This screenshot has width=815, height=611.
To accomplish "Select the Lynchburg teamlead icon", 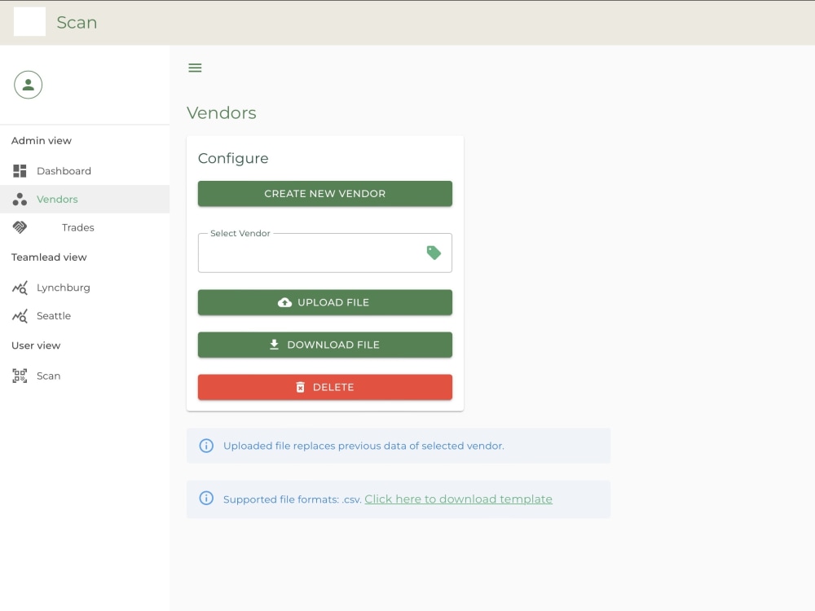I will tap(20, 288).
